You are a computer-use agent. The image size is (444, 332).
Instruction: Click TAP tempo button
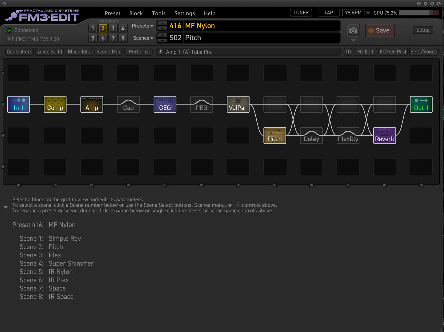328,13
